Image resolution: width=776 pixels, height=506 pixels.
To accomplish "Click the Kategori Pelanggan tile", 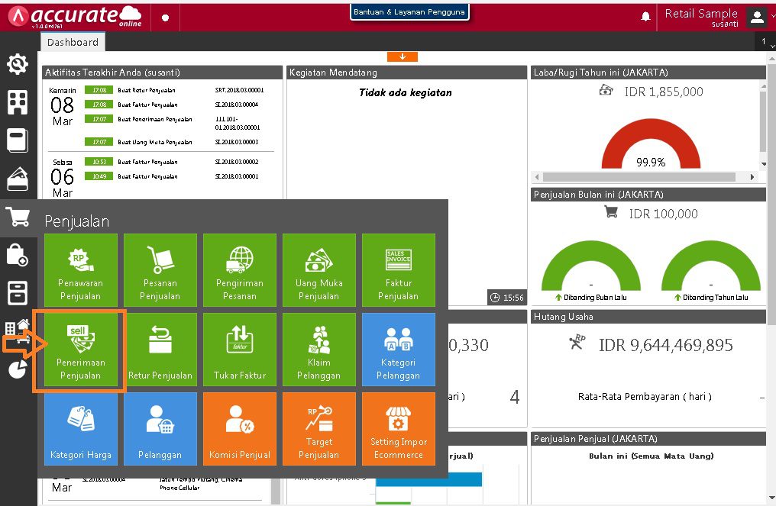I will click(399, 350).
